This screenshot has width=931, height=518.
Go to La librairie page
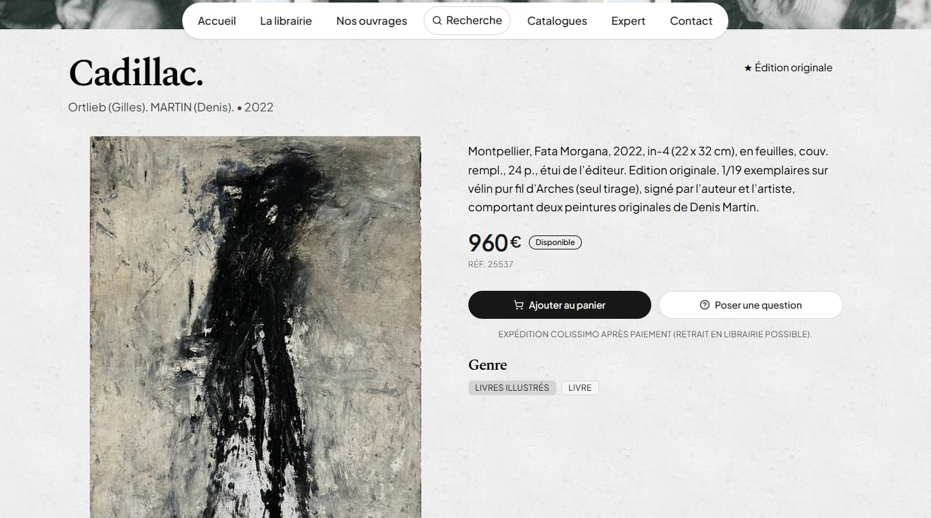tap(285, 20)
